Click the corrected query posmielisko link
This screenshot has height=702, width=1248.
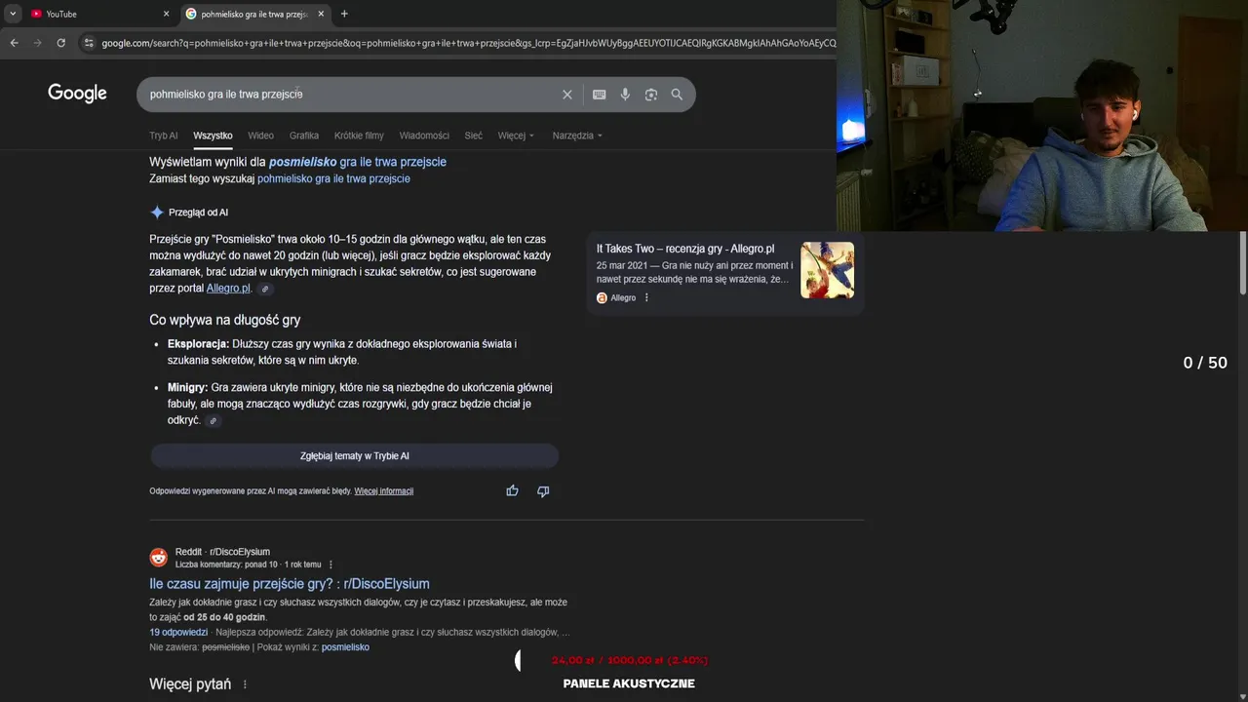[358, 162]
